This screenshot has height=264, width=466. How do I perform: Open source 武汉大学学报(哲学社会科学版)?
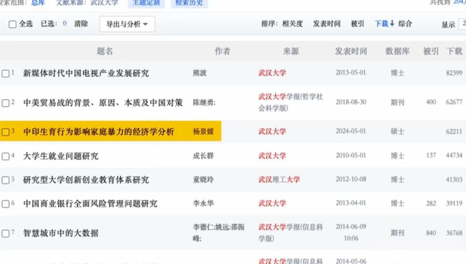(291, 102)
